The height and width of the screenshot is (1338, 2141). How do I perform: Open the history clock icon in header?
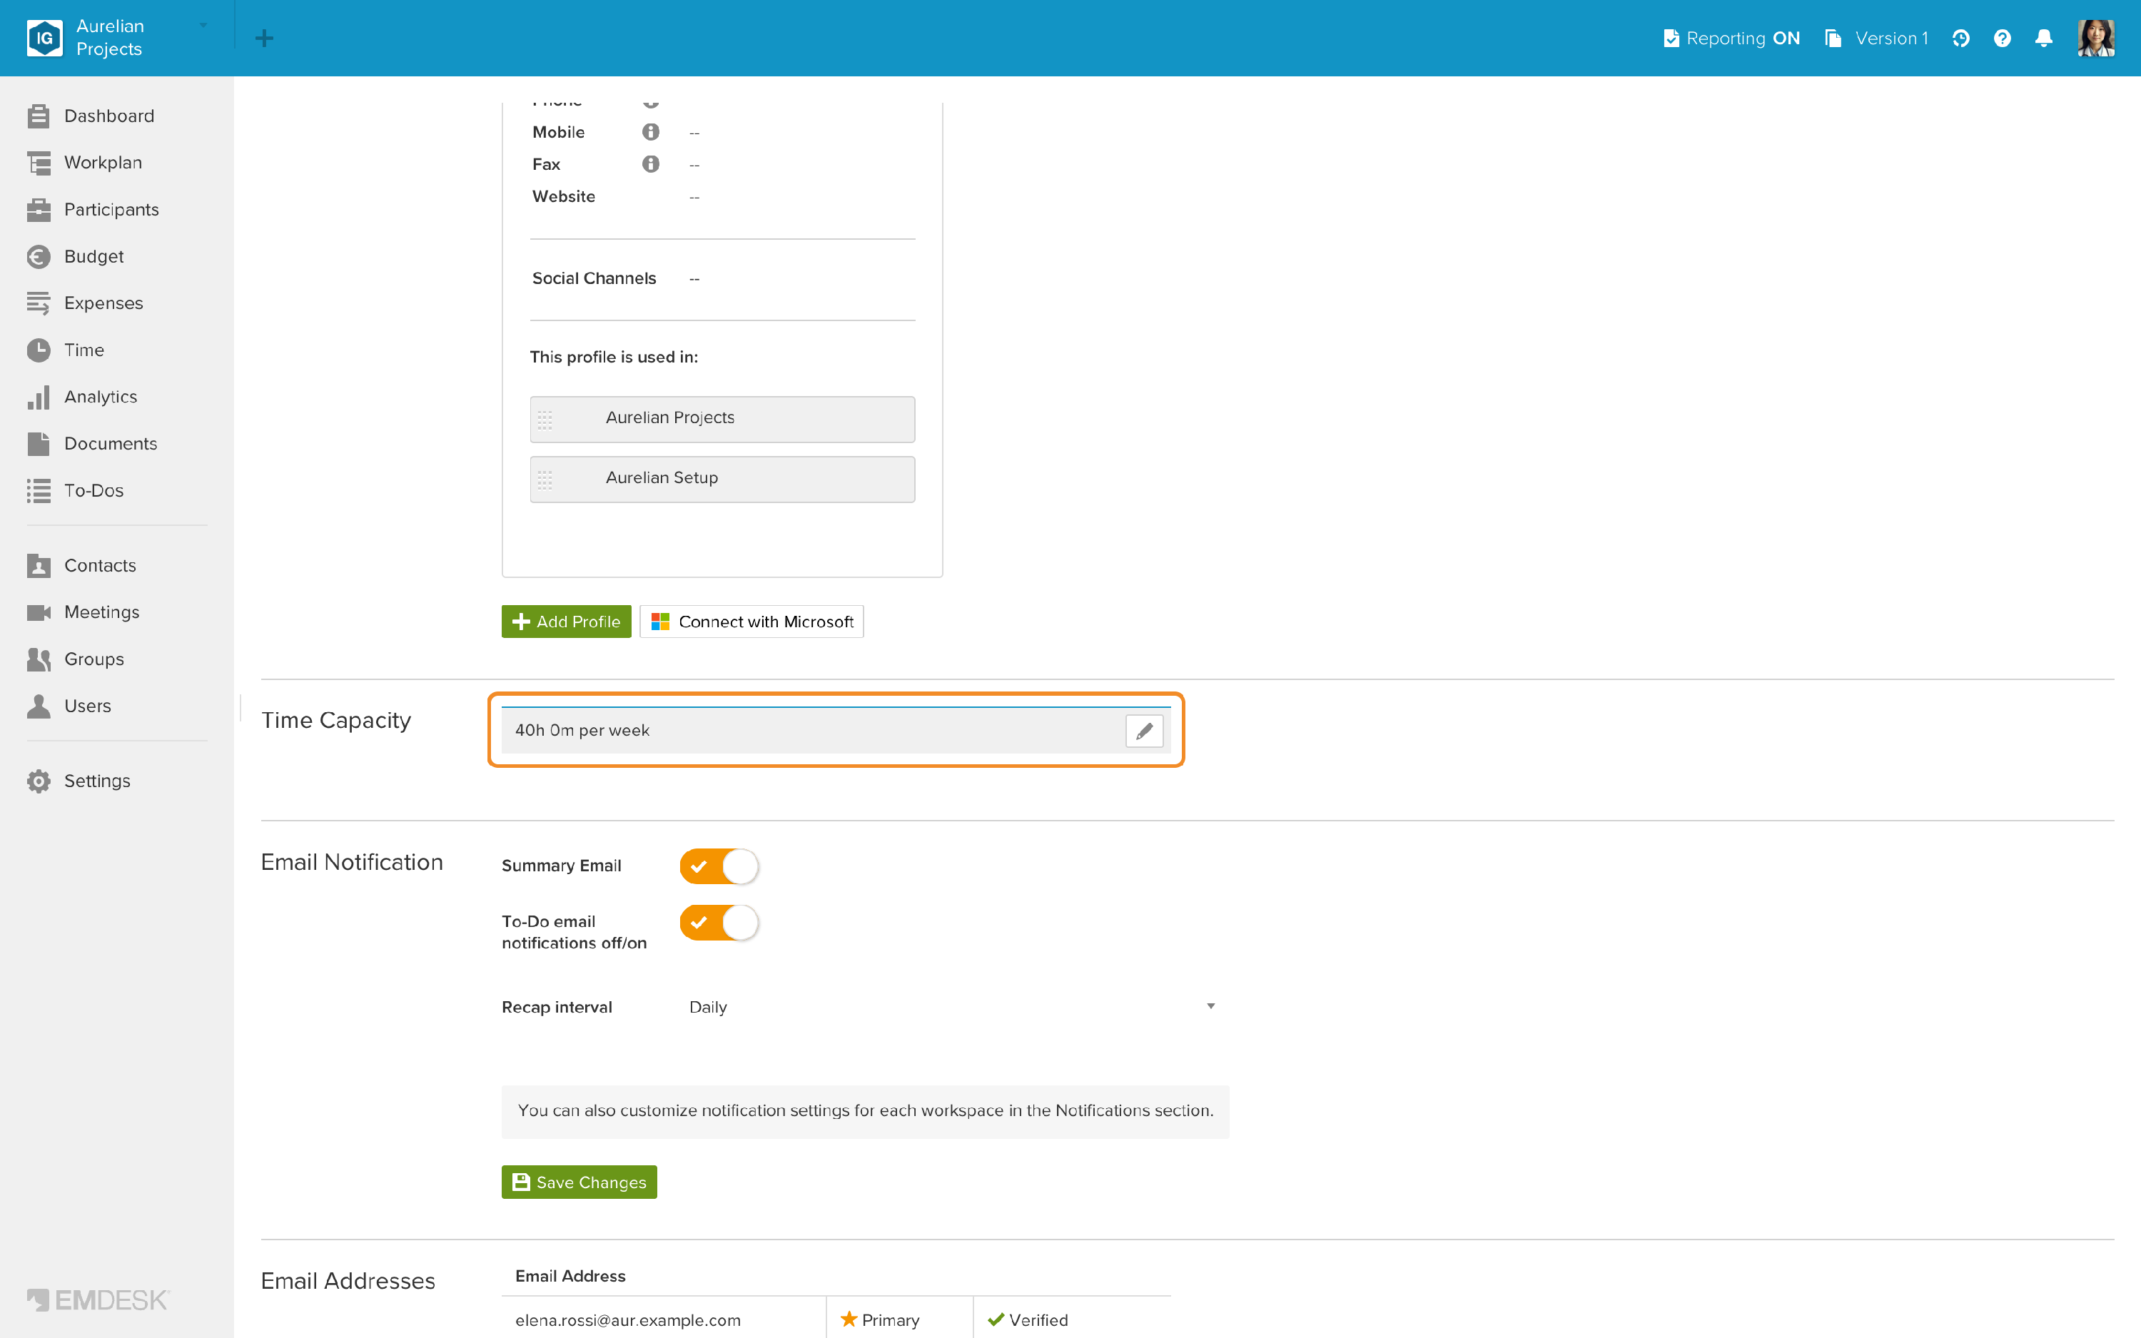click(1960, 38)
